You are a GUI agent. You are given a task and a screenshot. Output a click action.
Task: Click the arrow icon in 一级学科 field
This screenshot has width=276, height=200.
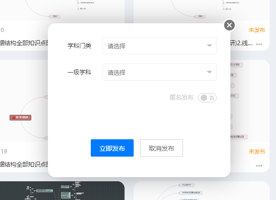[209, 72]
